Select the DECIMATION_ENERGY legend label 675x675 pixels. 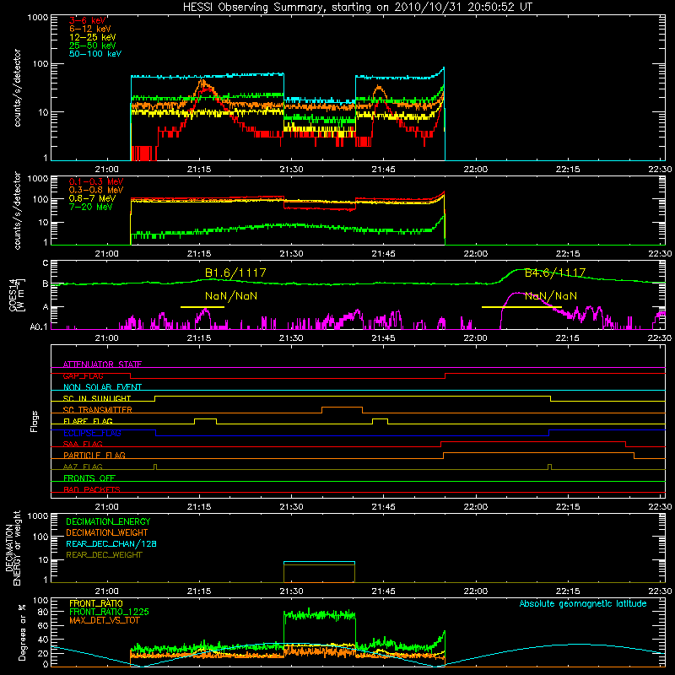pos(108,521)
